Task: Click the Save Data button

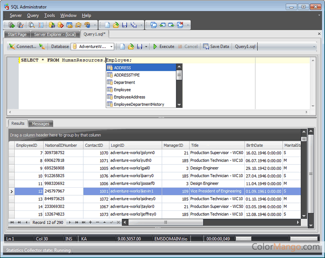Action: [216, 47]
